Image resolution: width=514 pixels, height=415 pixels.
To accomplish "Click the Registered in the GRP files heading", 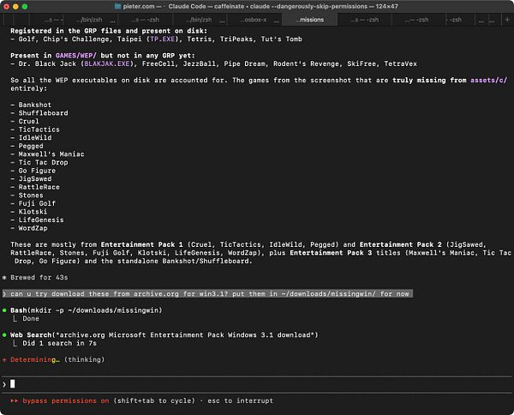I will (x=109, y=31).
